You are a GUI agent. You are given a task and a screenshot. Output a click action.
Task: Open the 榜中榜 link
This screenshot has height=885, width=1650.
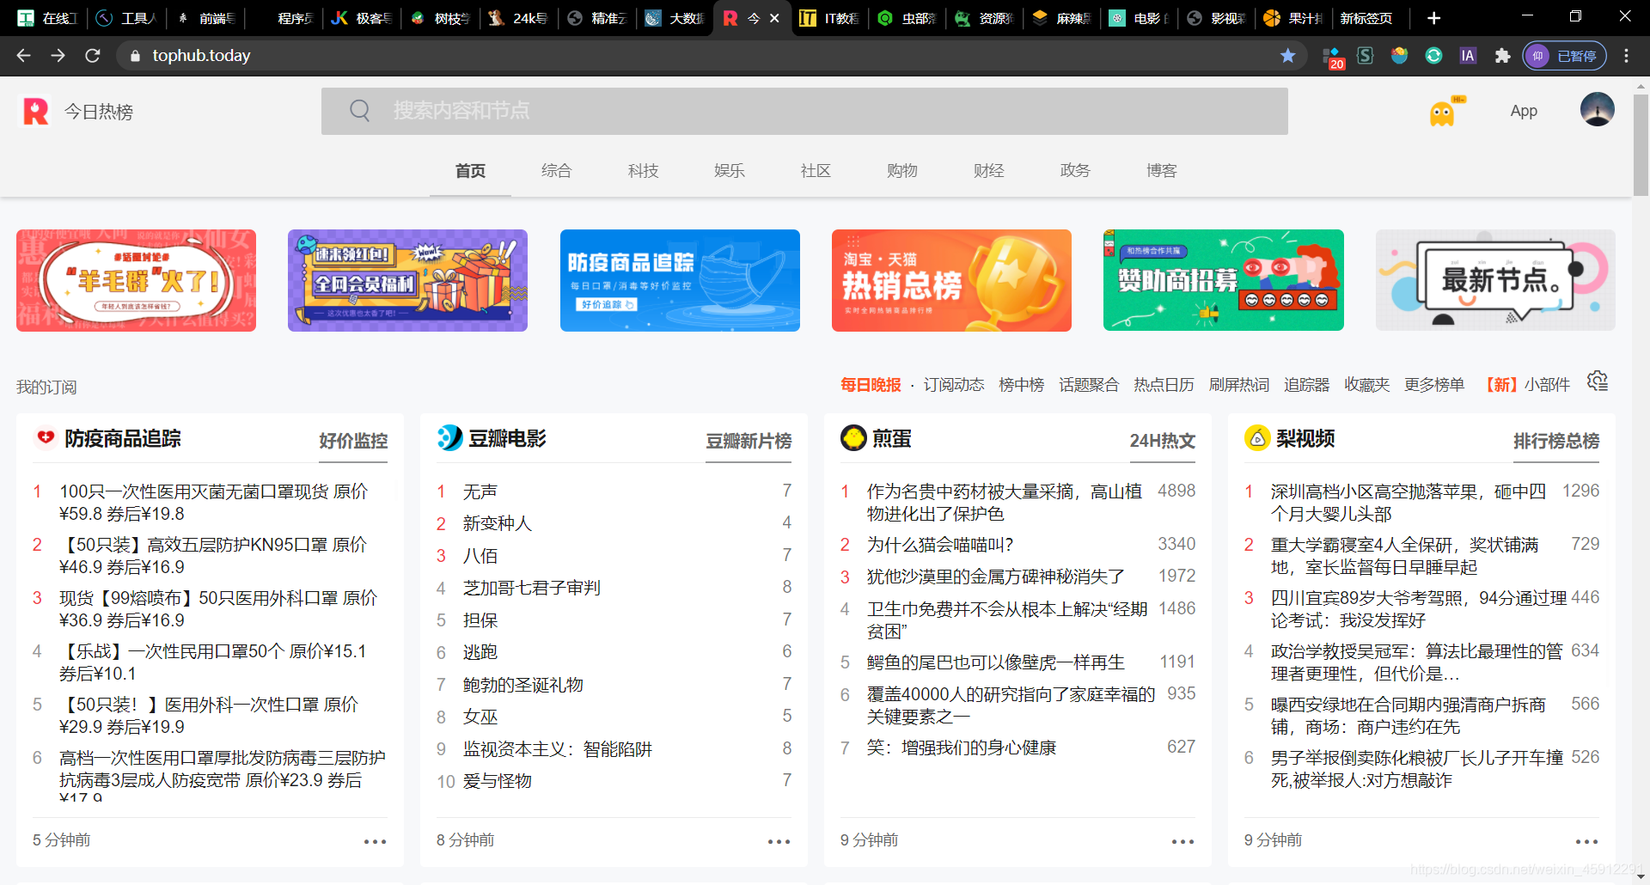[x=1021, y=385]
